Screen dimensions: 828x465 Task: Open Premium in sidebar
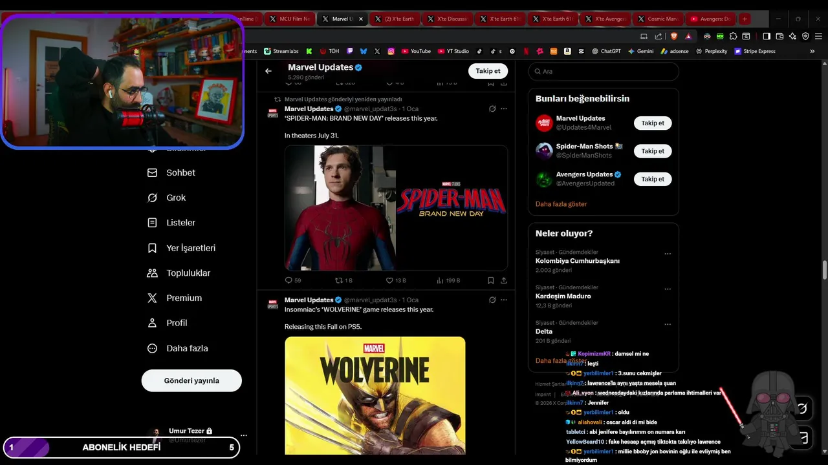(x=175, y=298)
